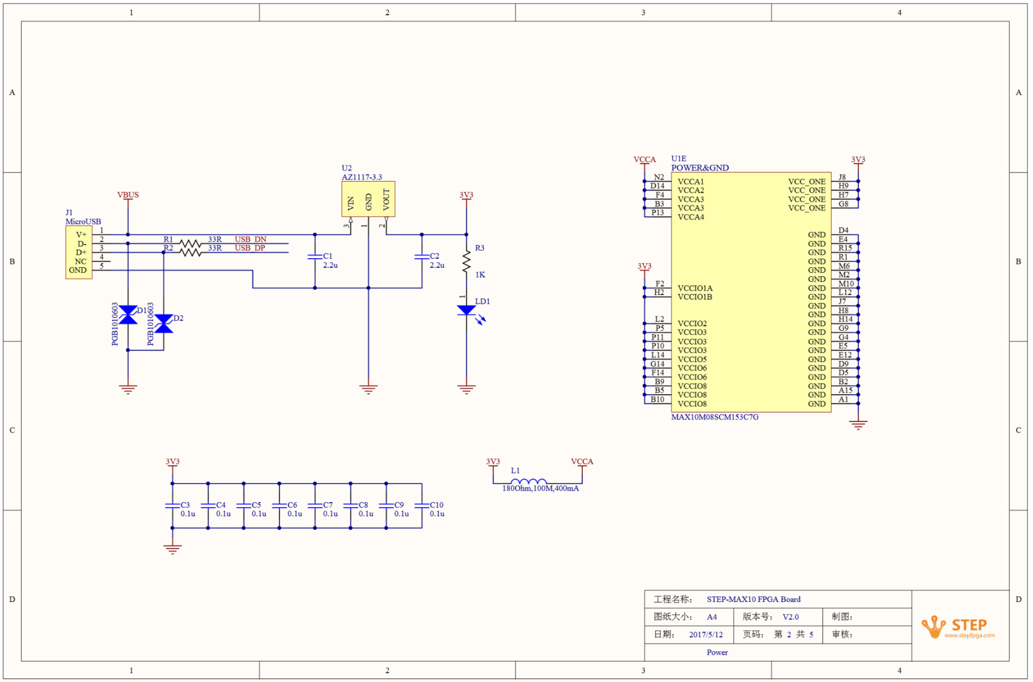This screenshot has height=682, width=1033.
Task: Select resistor R3 zigzag symbol
Action: (466, 262)
